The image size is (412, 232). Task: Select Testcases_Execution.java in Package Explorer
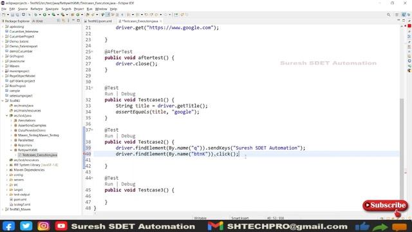coord(39,155)
